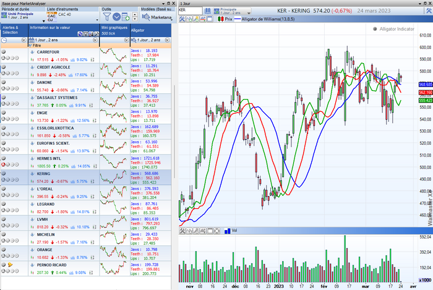Open the filter funnel tool in Outils
This screenshot has width=433, height=290.
[x=106, y=17]
